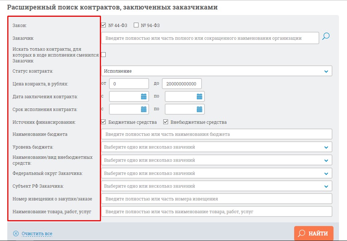
Task: Open Субъект РФ Заказчика dropdown
Action: 217,186
